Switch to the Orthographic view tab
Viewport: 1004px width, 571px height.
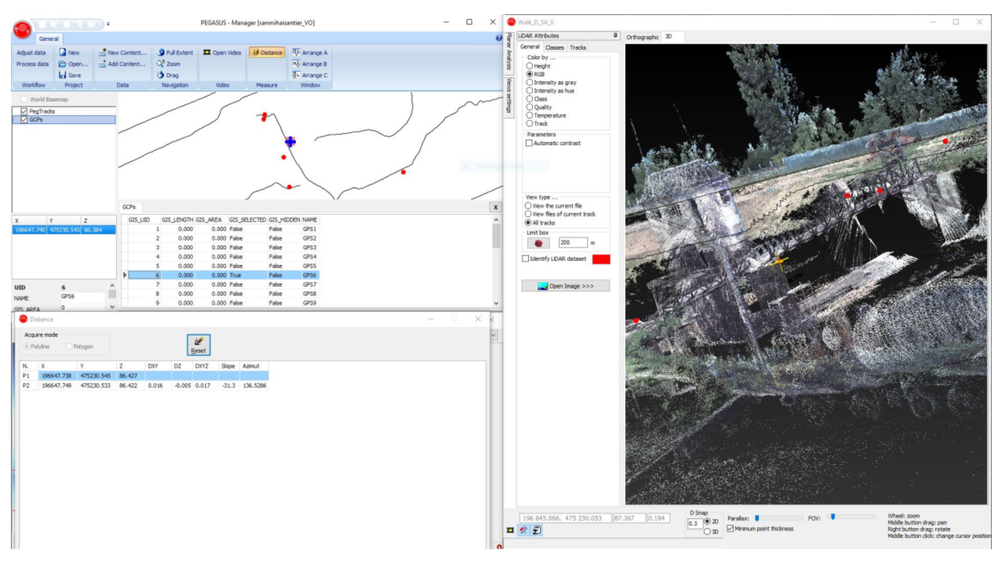642,37
